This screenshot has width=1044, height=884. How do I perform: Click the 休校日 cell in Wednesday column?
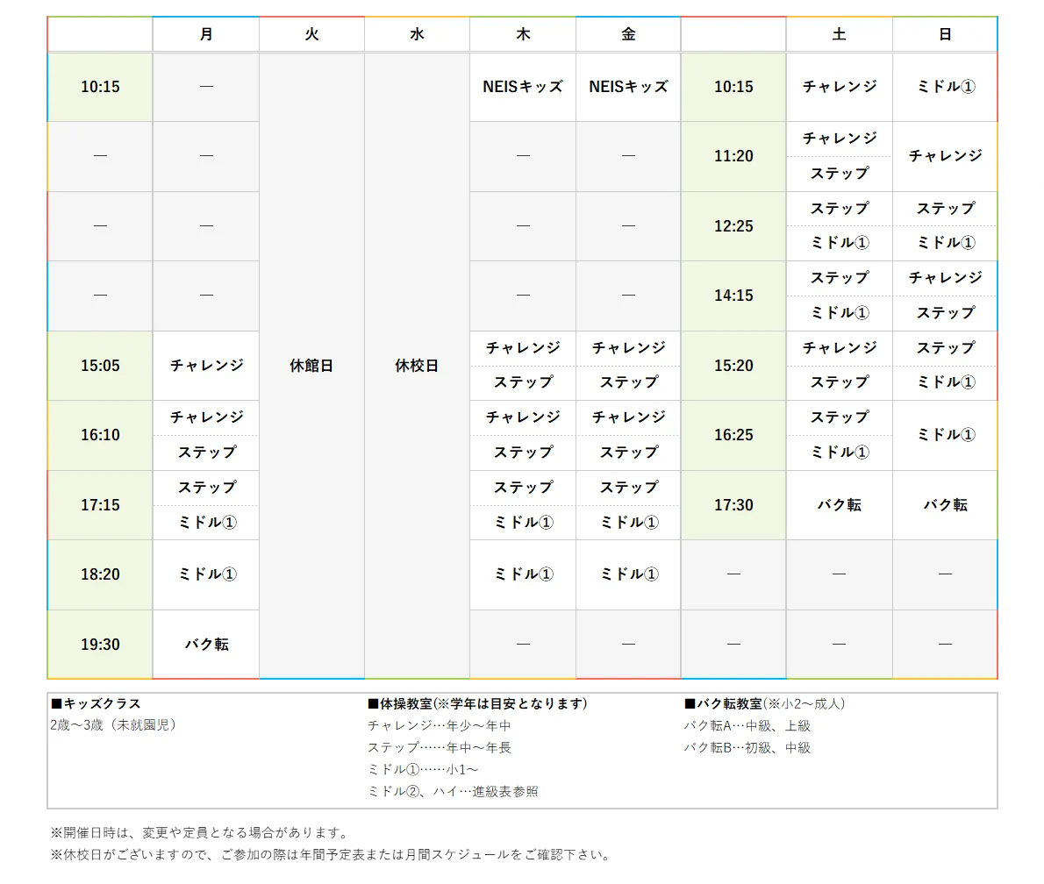click(x=417, y=366)
